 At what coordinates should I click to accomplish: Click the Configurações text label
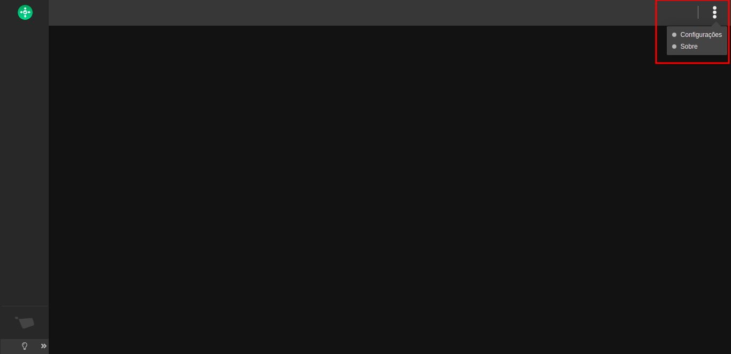701,35
